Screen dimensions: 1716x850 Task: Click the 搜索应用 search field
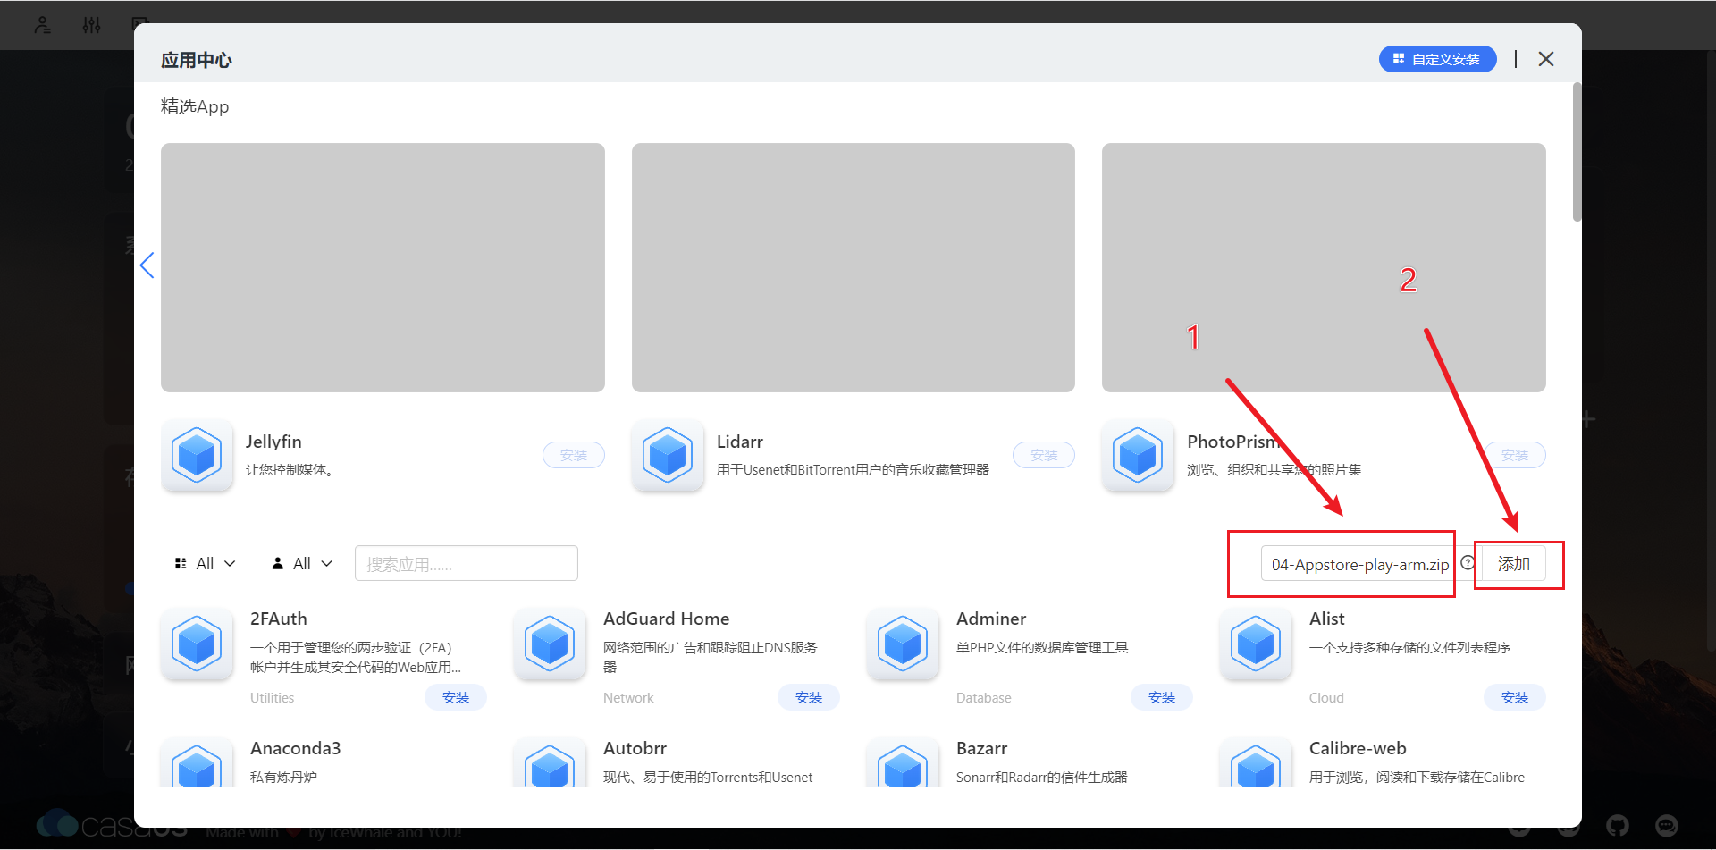coord(467,563)
